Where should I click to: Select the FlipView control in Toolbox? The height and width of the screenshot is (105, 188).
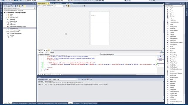(x=172, y=8)
